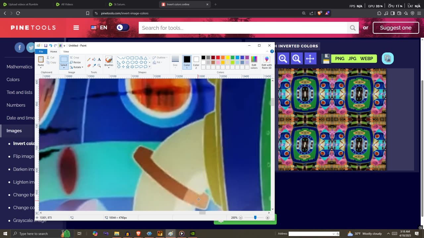
Task: Click the Redo arrow in Paint's title bar
Action: point(55,46)
